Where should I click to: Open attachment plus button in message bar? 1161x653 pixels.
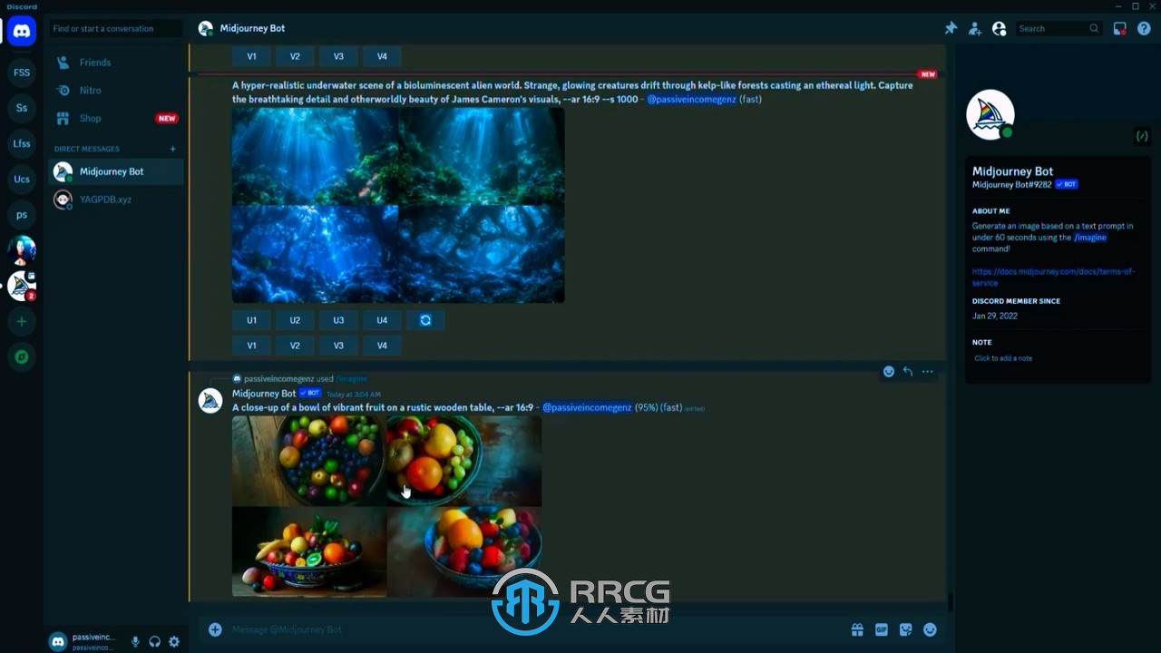coord(215,629)
